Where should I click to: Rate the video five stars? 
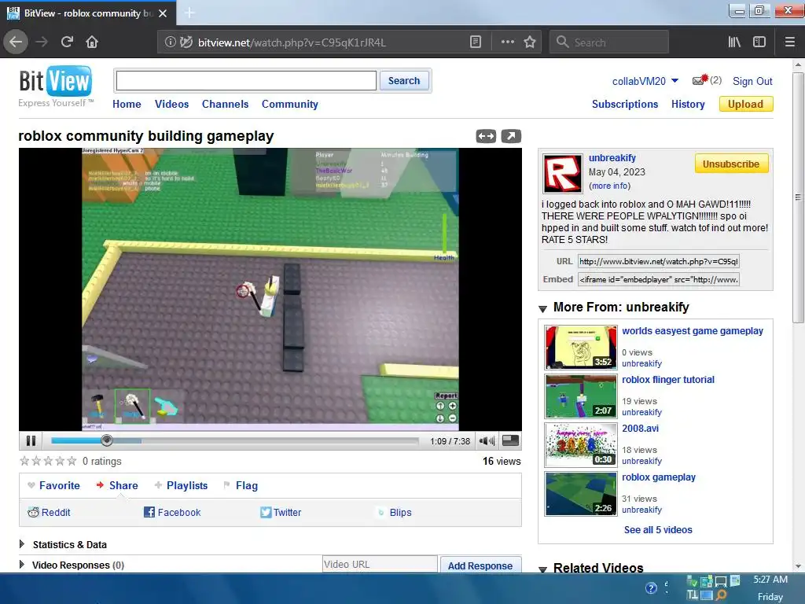[x=72, y=461]
